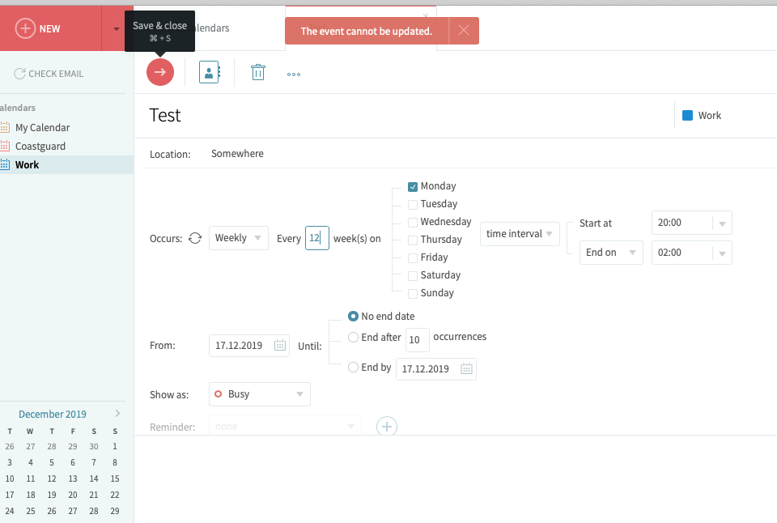Image resolution: width=777 pixels, height=523 pixels.
Task: Open the time interval dropdown
Action: tap(520, 233)
